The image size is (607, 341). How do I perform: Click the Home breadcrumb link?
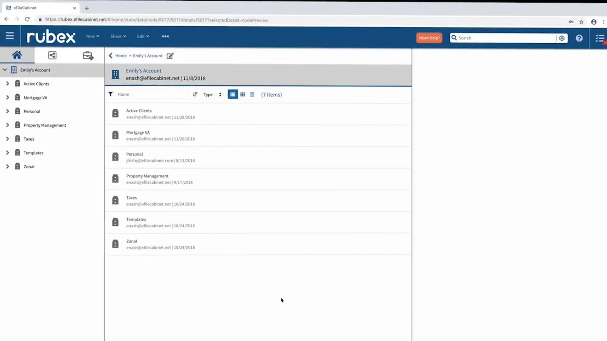pos(120,56)
